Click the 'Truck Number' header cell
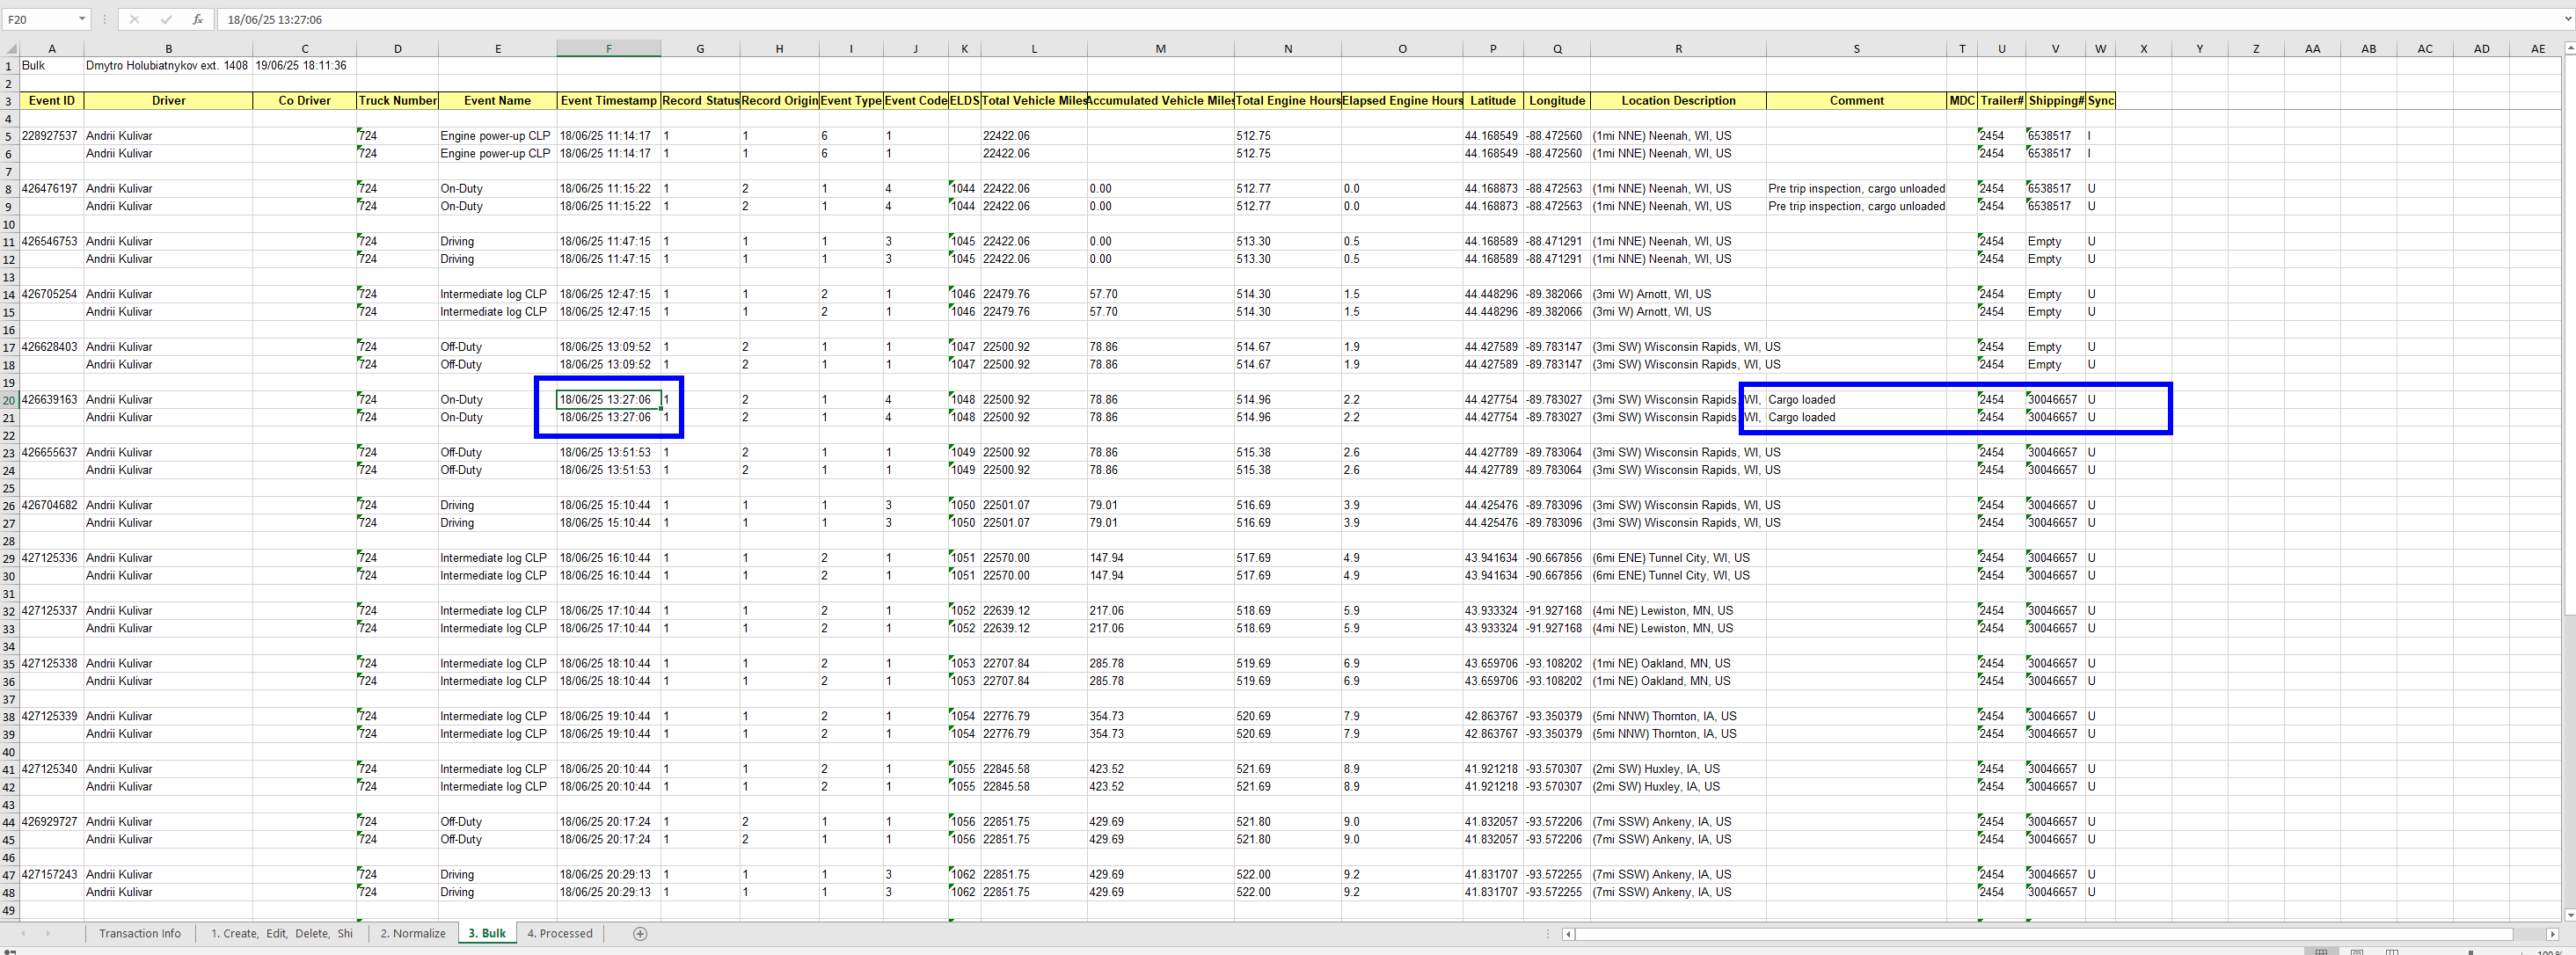This screenshot has height=955, width=2576. click(397, 101)
